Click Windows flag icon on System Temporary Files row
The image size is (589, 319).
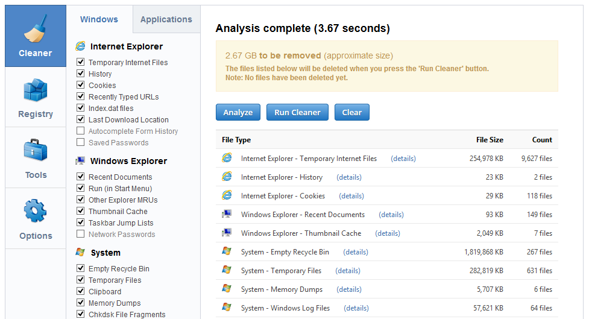tap(227, 270)
